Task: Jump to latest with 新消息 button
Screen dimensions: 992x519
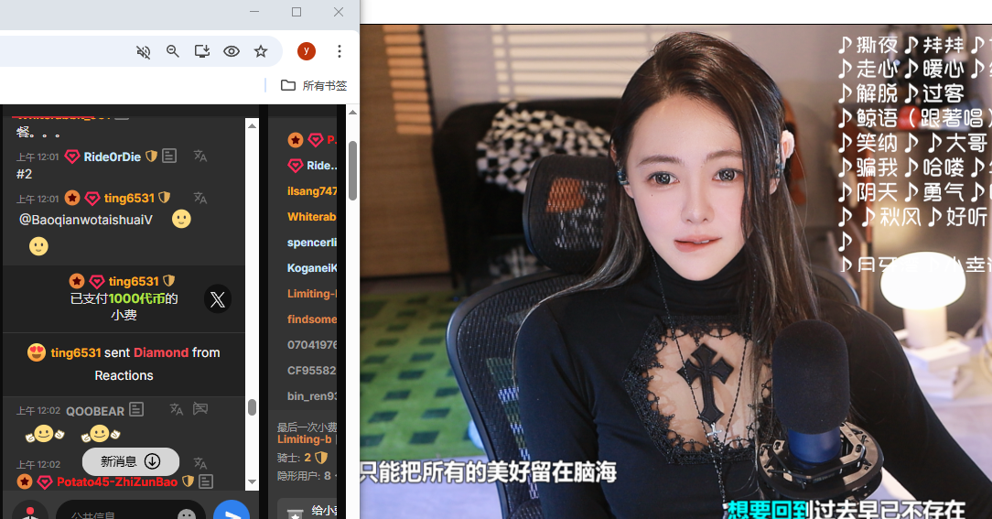Action: (130, 461)
